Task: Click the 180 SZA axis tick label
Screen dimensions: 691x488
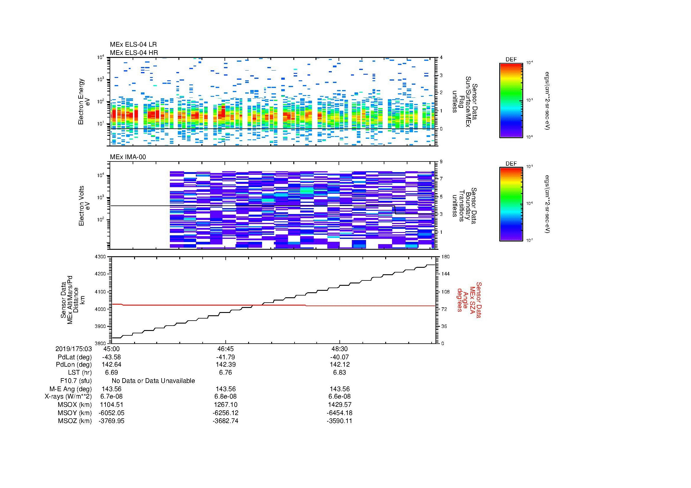Action: coord(446,257)
